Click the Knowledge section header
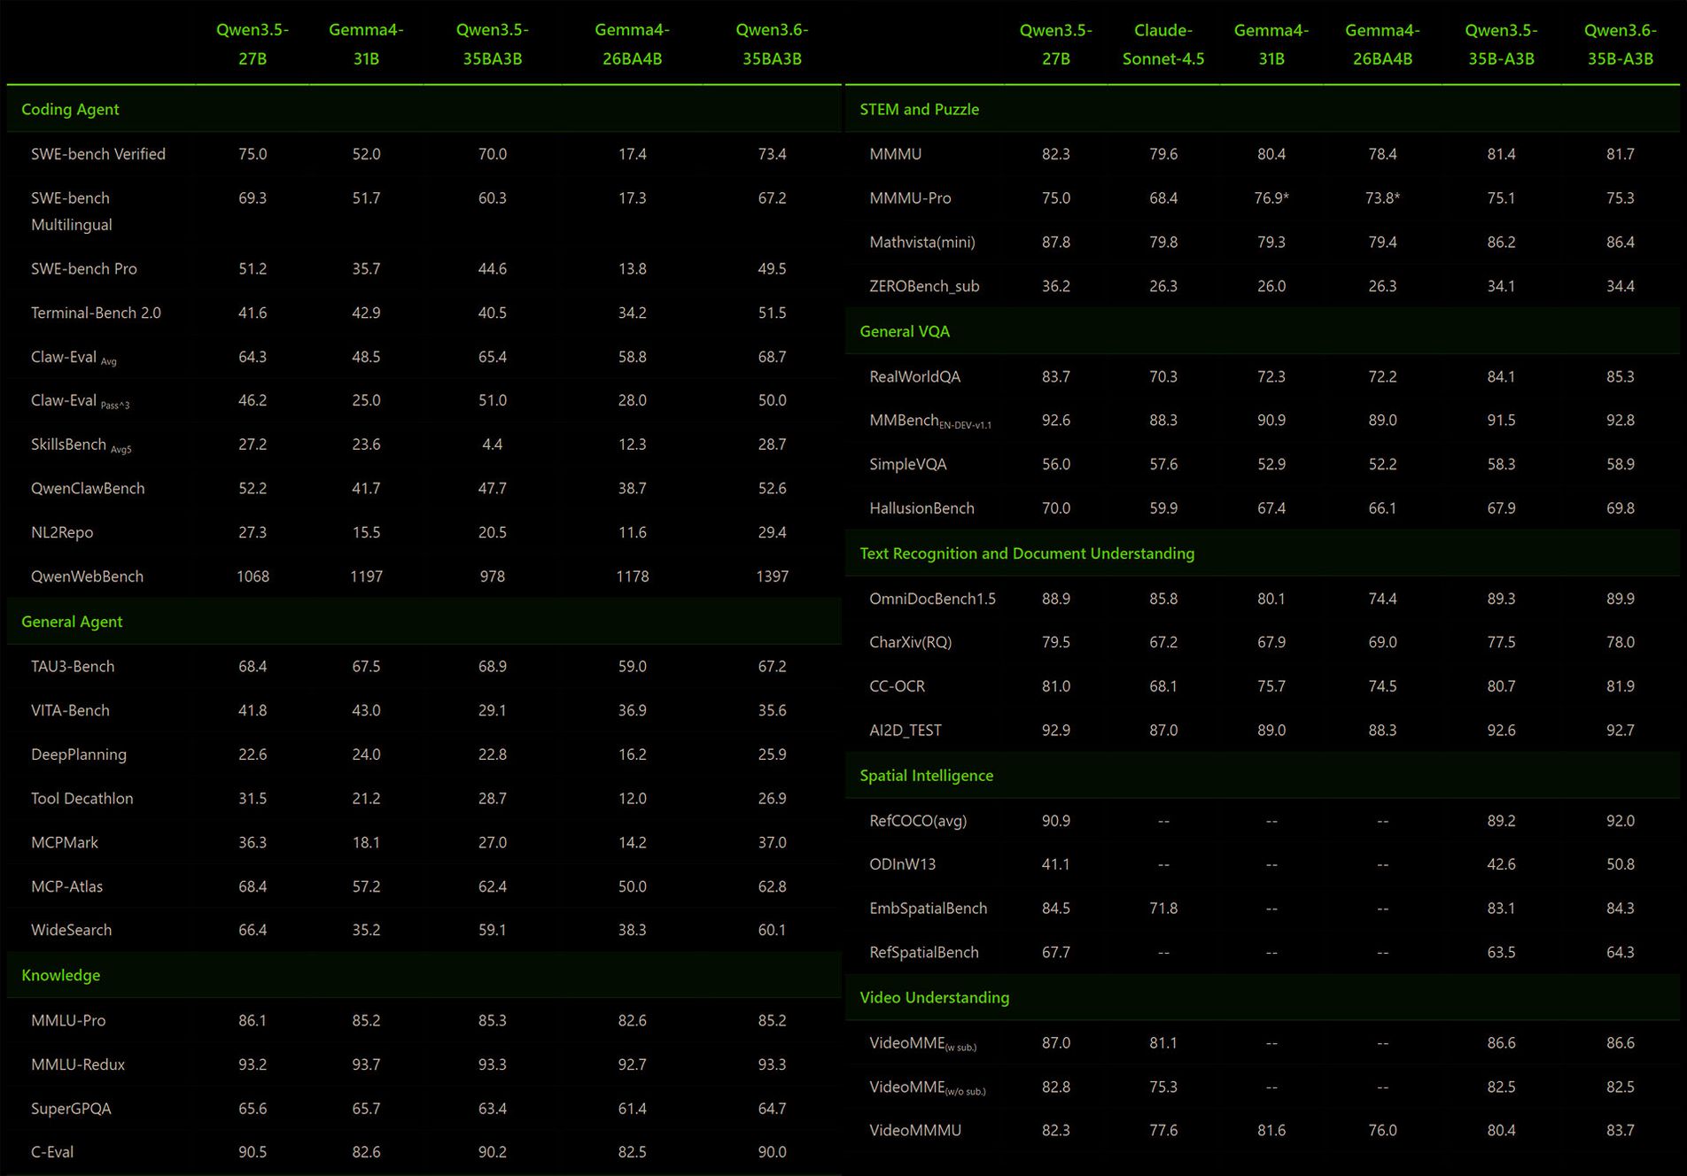The width and height of the screenshot is (1687, 1176). [60, 975]
